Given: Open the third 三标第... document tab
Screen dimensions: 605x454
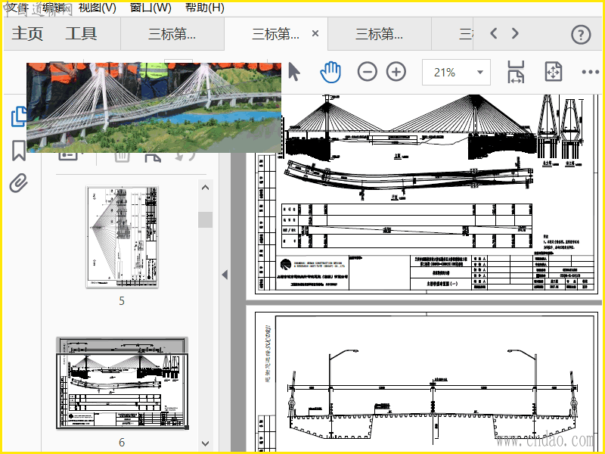Looking at the screenshot, I should pyautogui.click(x=380, y=34).
